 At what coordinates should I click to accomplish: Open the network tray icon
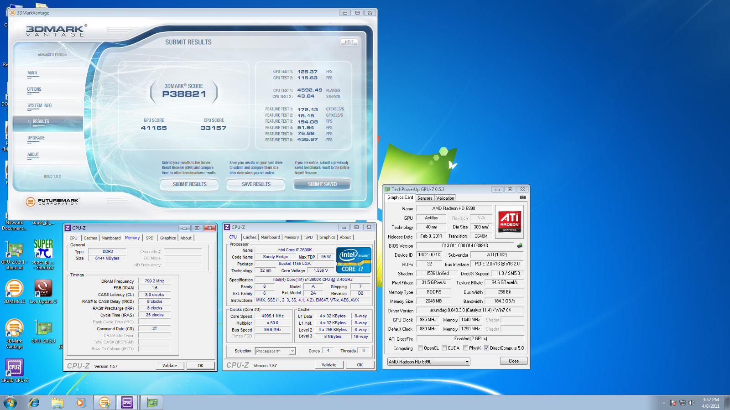click(682, 403)
